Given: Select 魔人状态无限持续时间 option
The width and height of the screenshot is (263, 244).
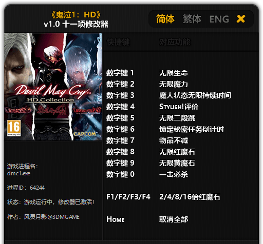Looking at the screenshot, I should click(195, 95).
